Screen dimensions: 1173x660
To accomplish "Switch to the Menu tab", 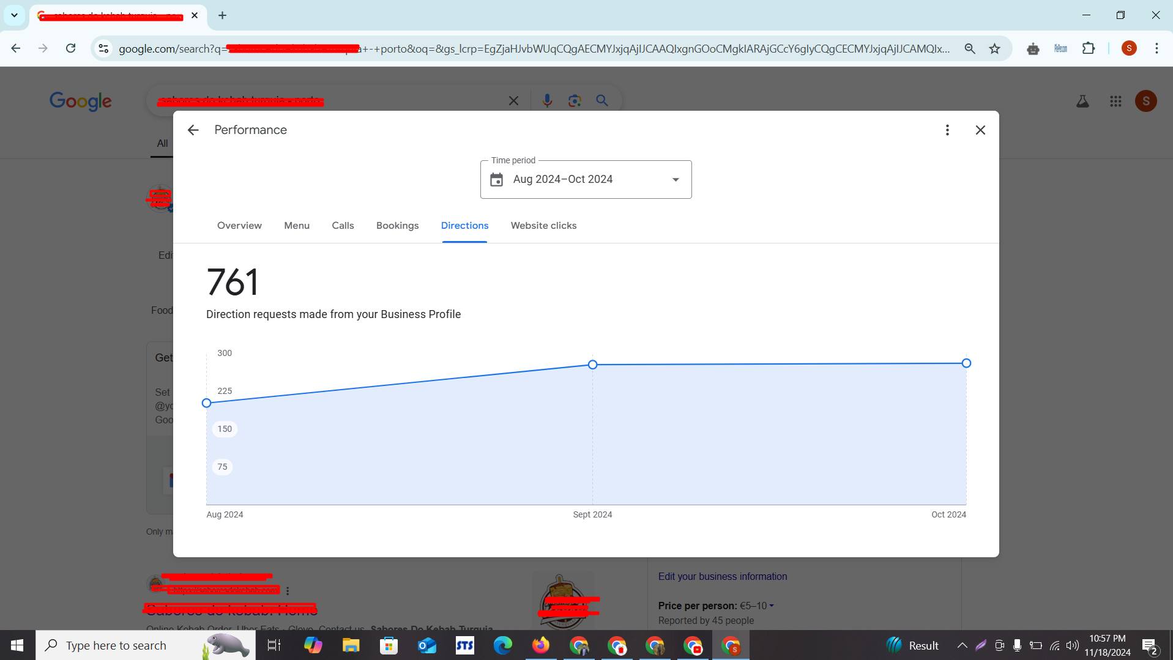I will [297, 226].
